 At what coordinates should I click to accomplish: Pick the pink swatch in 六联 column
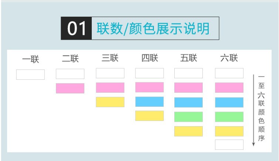pos(229,88)
